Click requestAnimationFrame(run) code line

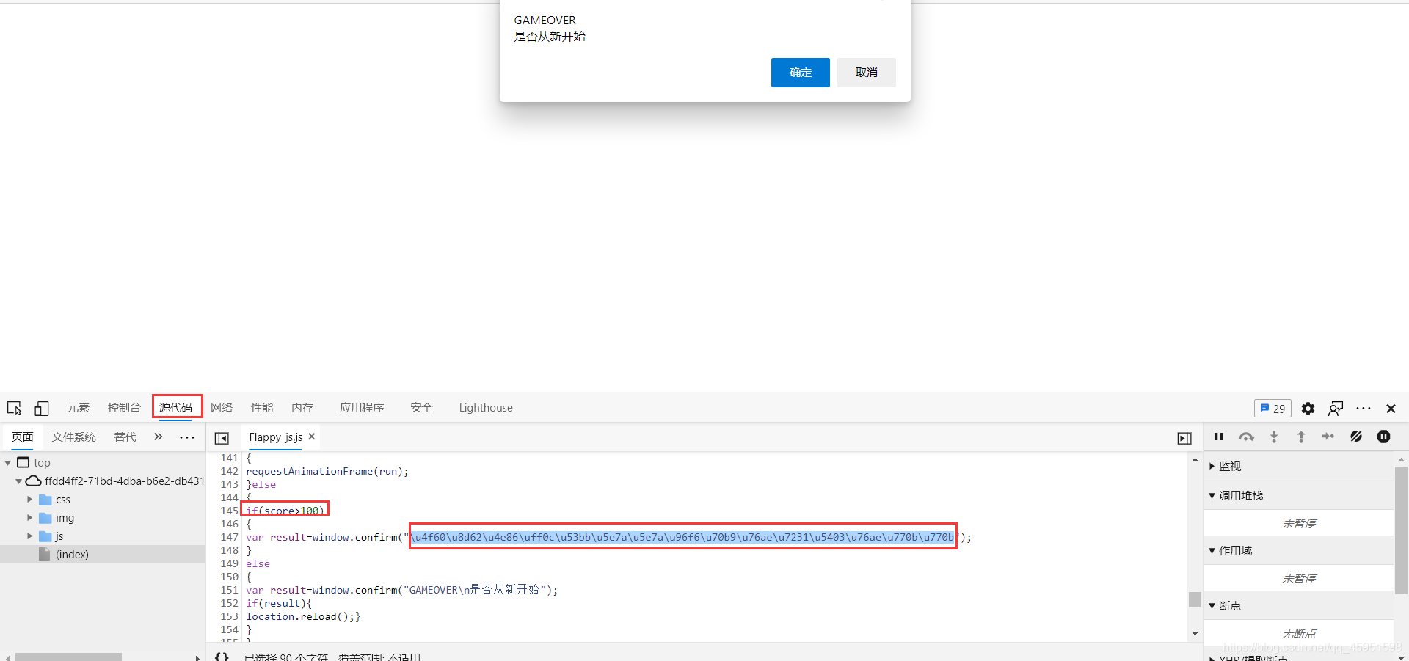(x=327, y=471)
